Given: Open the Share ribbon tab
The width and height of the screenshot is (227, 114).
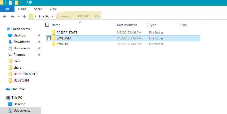Looking at the screenshot, I should click(38, 9).
